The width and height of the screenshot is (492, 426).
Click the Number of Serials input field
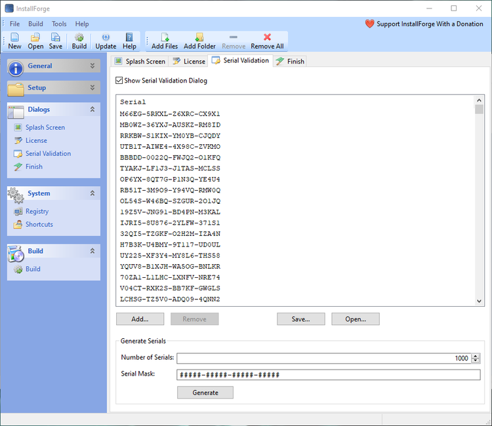324,358
